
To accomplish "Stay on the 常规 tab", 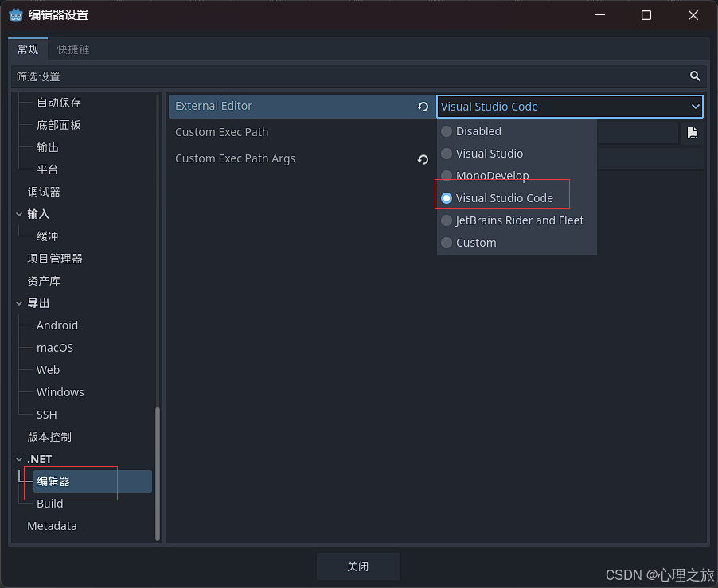I will coord(27,49).
